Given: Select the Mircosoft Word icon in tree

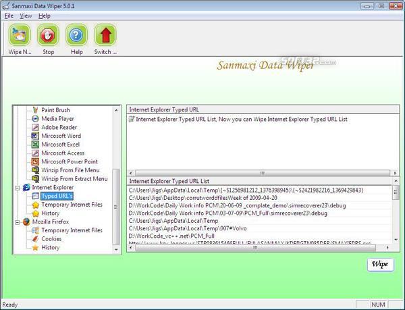Looking at the screenshot, I should click(35, 136).
